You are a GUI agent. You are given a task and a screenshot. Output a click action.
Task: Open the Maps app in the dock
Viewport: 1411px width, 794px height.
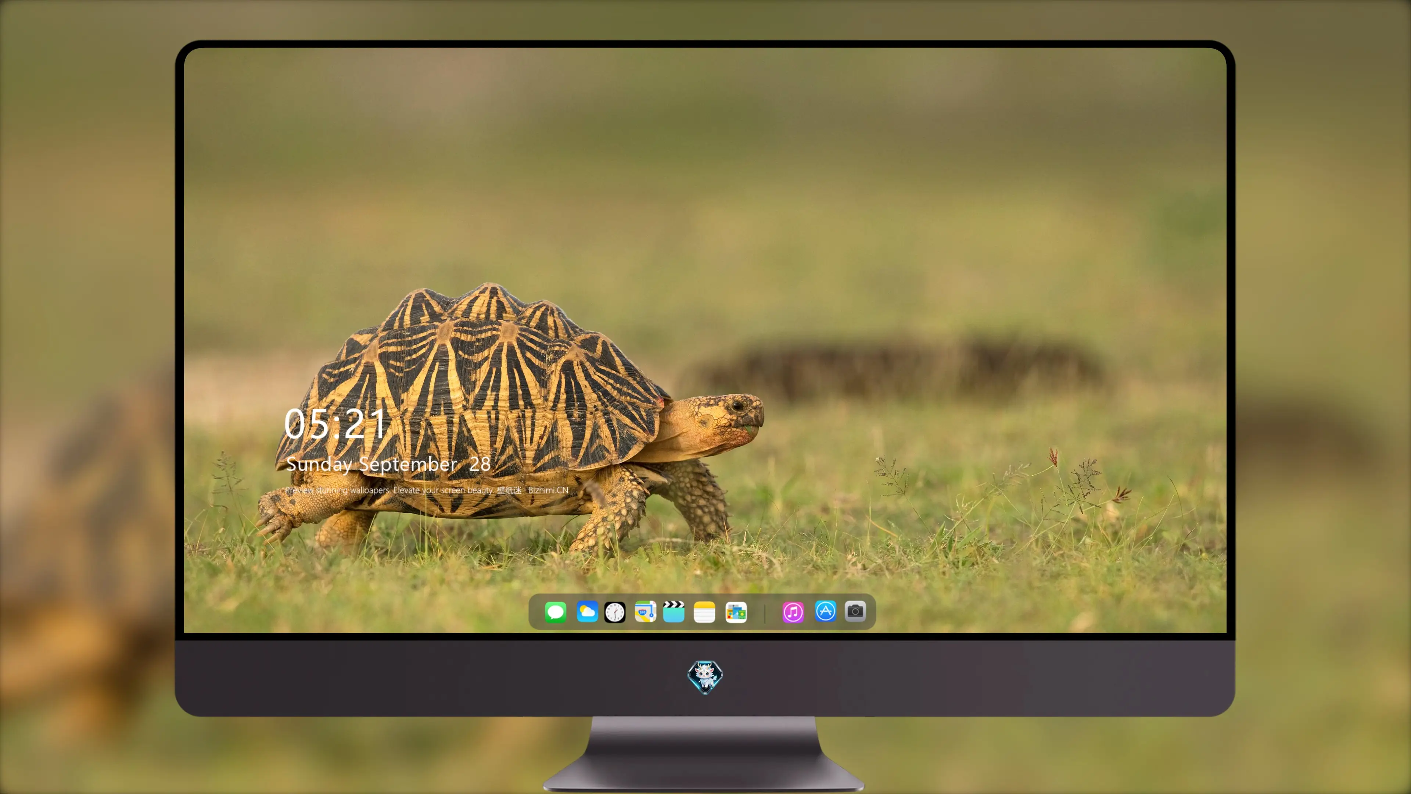pyautogui.click(x=645, y=612)
